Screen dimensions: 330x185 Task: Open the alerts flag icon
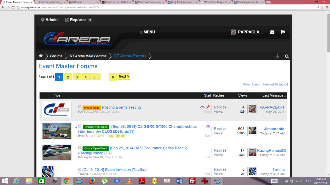283,32
